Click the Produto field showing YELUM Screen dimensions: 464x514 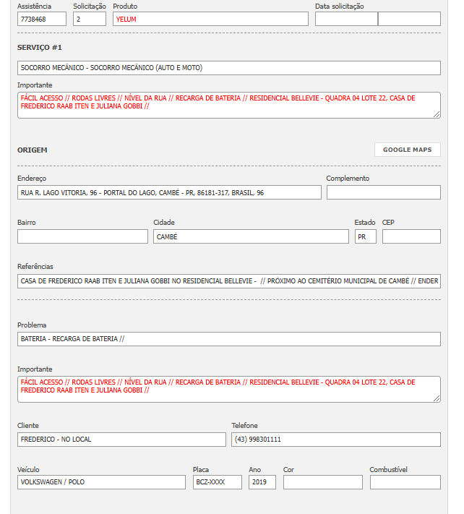tap(210, 19)
